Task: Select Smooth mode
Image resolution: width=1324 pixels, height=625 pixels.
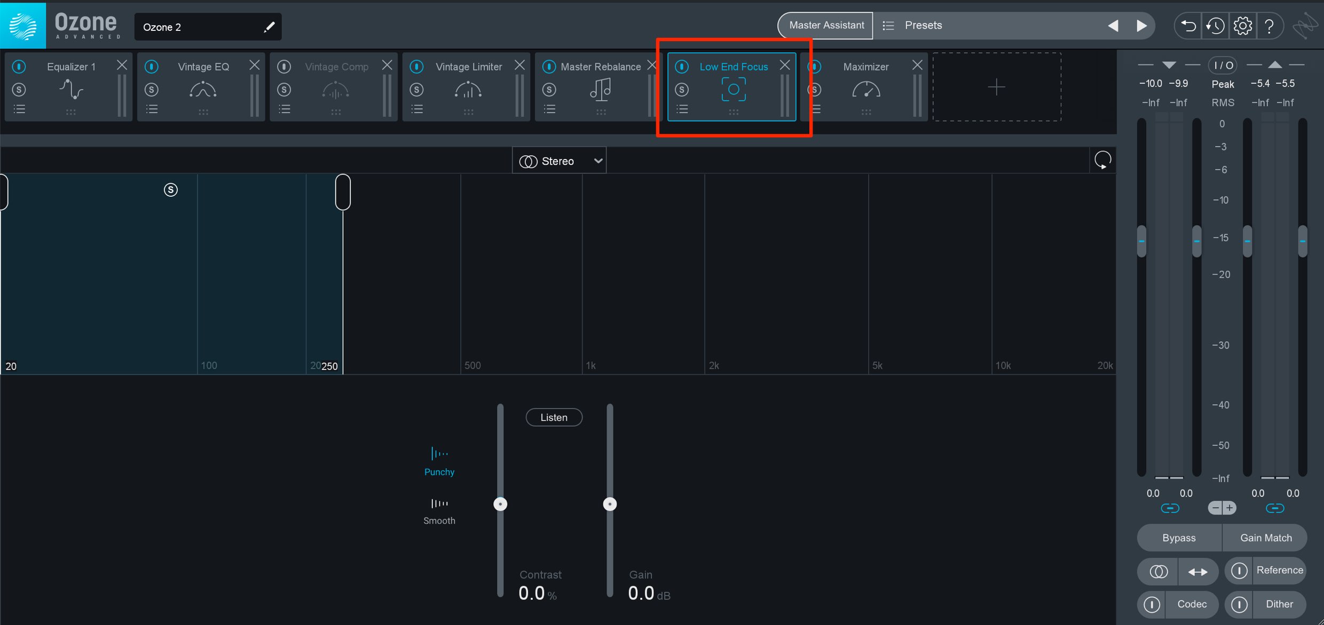Action: (x=439, y=511)
